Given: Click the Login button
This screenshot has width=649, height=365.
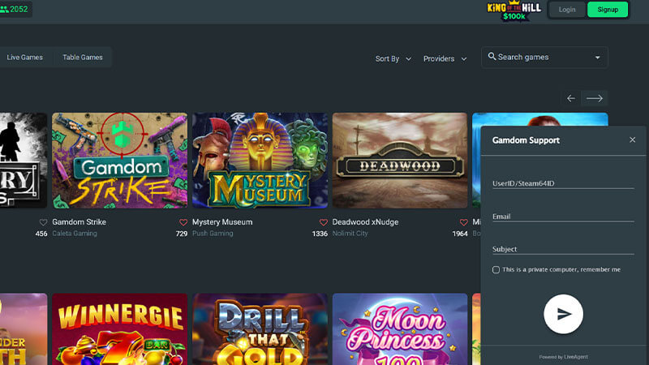Looking at the screenshot, I should (566, 10).
